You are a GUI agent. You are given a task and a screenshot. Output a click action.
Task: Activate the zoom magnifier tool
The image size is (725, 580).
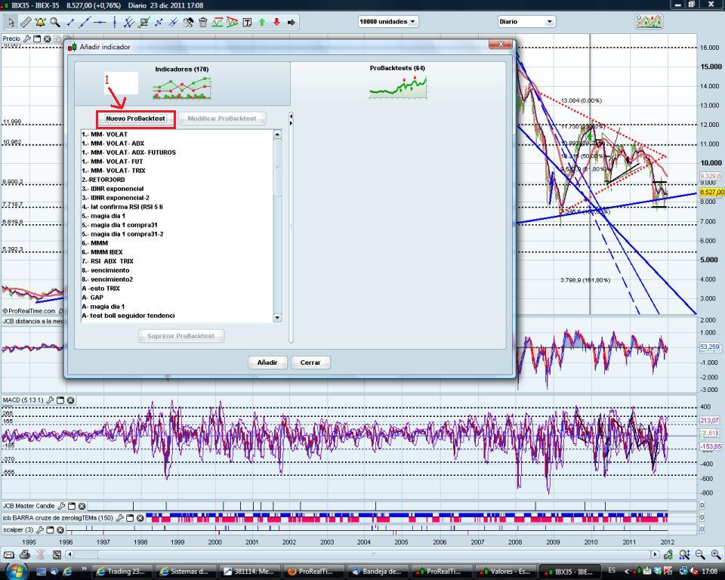point(57,23)
